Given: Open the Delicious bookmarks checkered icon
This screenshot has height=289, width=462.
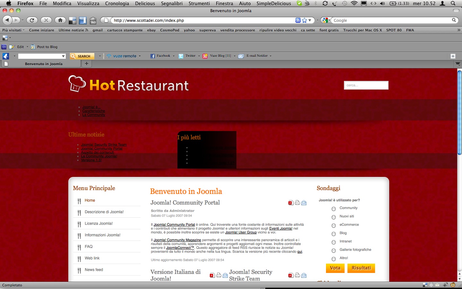Looking at the screenshot, I should point(73,21).
